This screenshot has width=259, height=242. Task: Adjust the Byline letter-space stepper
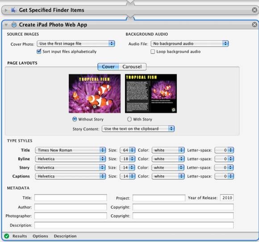(231, 159)
